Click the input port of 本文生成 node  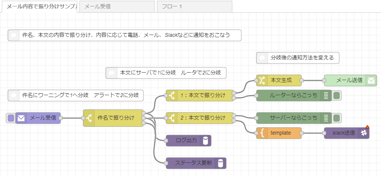[256, 80]
